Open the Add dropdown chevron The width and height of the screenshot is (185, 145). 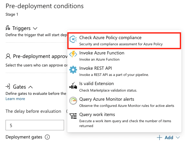click(178, 138)
